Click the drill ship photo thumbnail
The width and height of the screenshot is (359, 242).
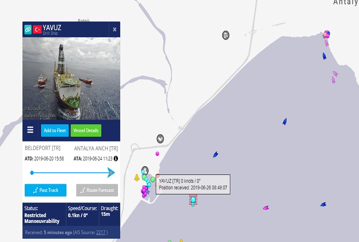71,78
